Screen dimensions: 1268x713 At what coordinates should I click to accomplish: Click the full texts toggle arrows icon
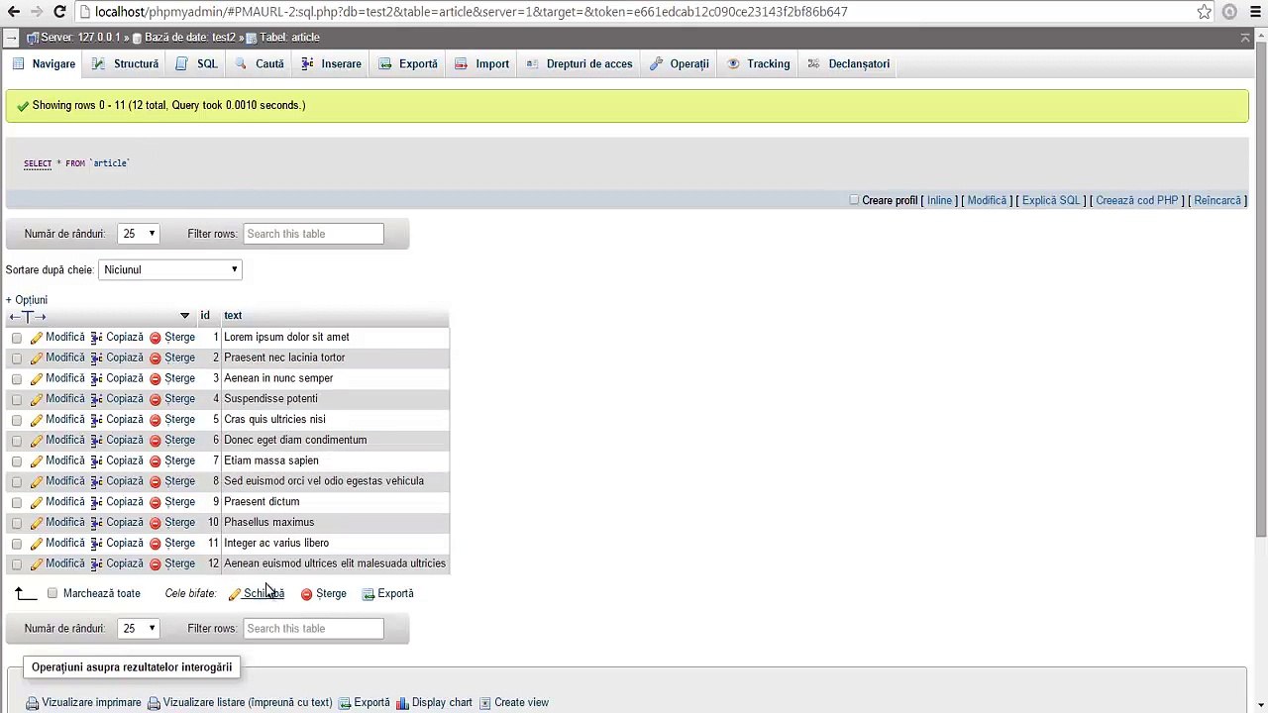click(27, 317)
